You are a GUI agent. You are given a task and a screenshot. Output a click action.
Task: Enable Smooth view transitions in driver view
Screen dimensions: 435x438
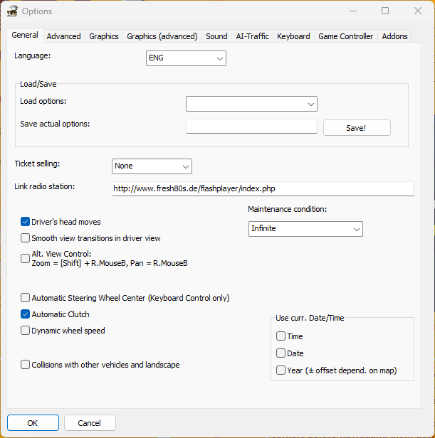coord(26,238)
